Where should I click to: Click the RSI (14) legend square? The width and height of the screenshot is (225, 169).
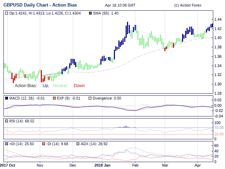click(x=7, y=121)
